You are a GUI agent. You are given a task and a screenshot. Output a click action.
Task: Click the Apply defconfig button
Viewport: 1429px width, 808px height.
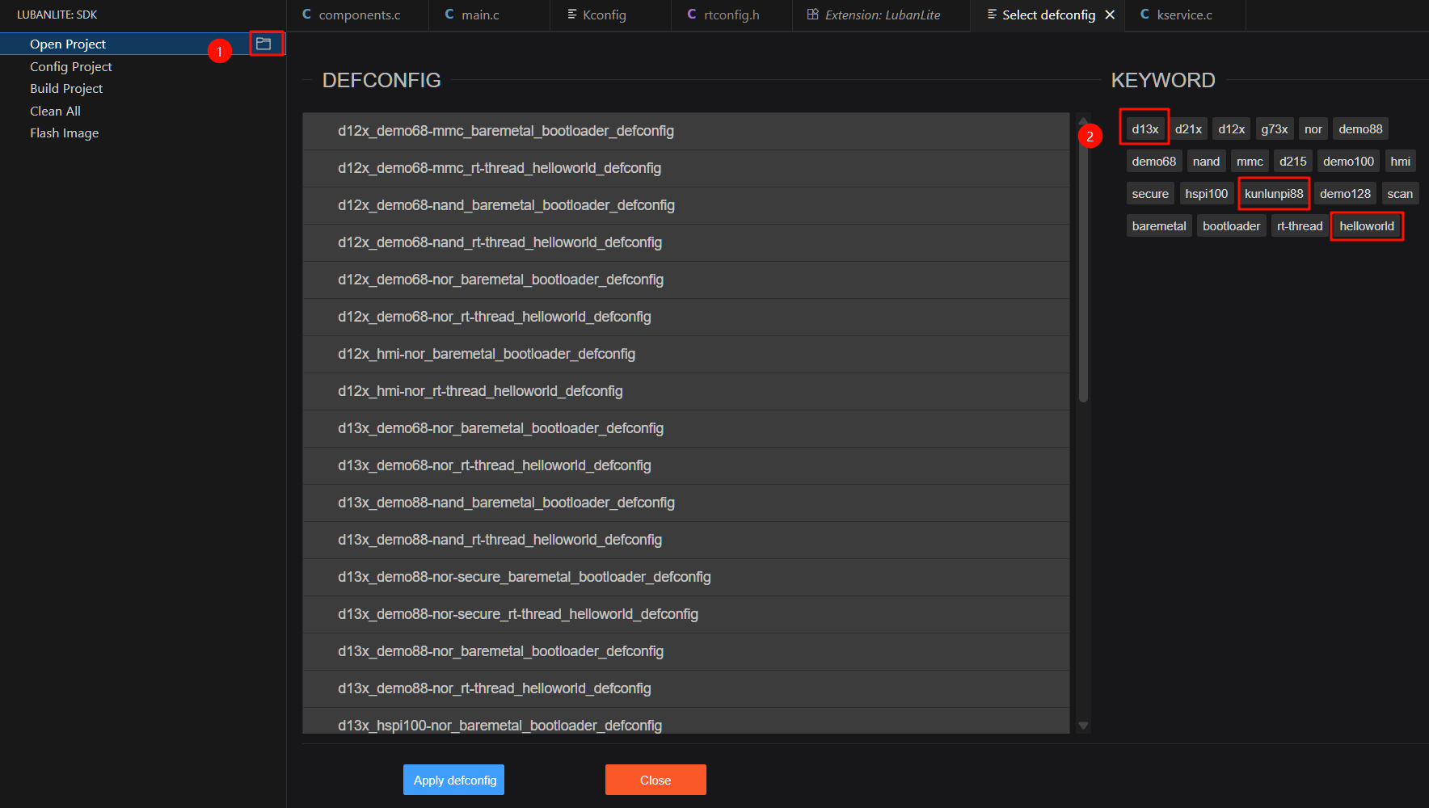click(x=454, y=780)
